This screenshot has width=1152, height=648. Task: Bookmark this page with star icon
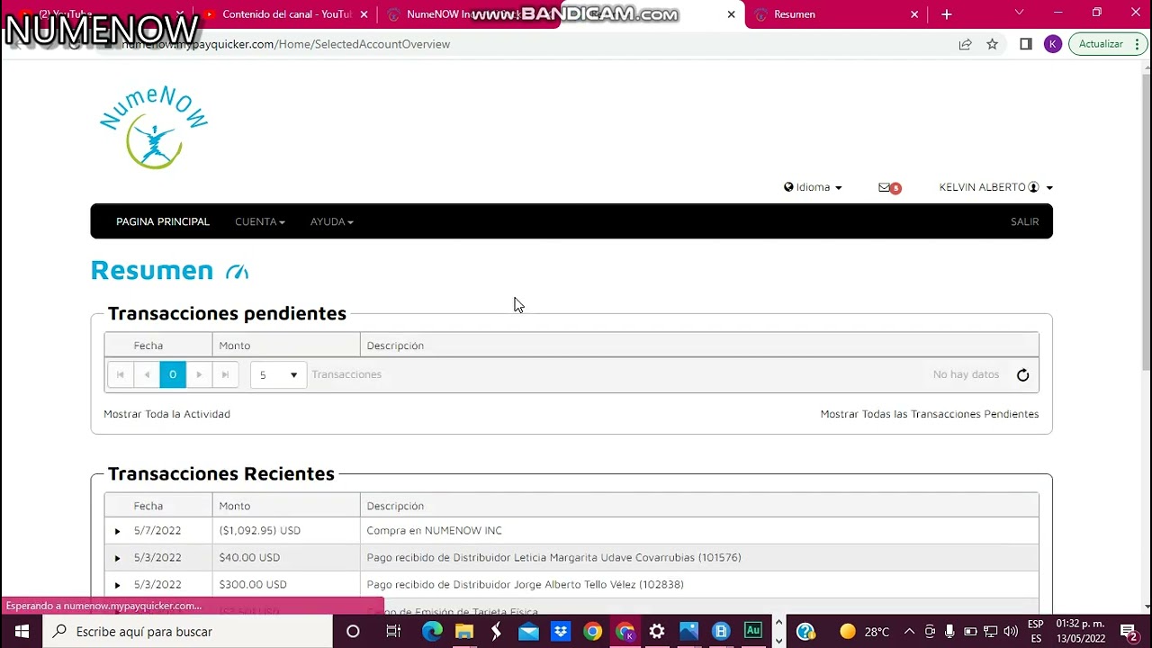click(992, 44)
